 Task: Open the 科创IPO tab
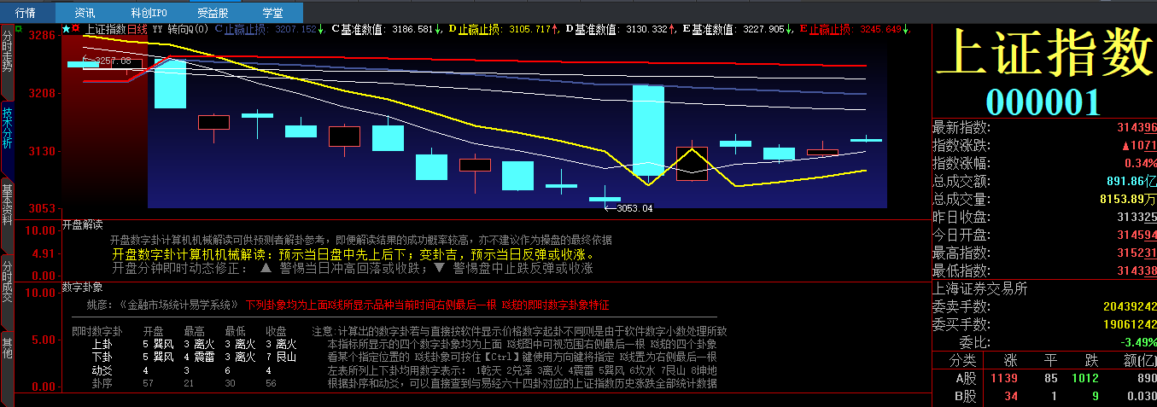149,13
